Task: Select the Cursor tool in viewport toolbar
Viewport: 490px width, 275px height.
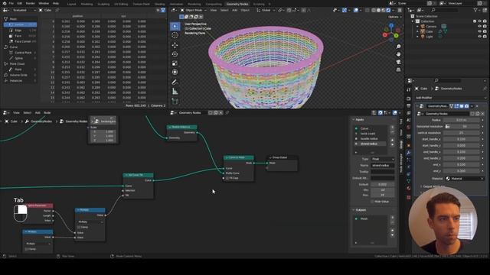Action: pyautogui.click(x=175, y=35)
